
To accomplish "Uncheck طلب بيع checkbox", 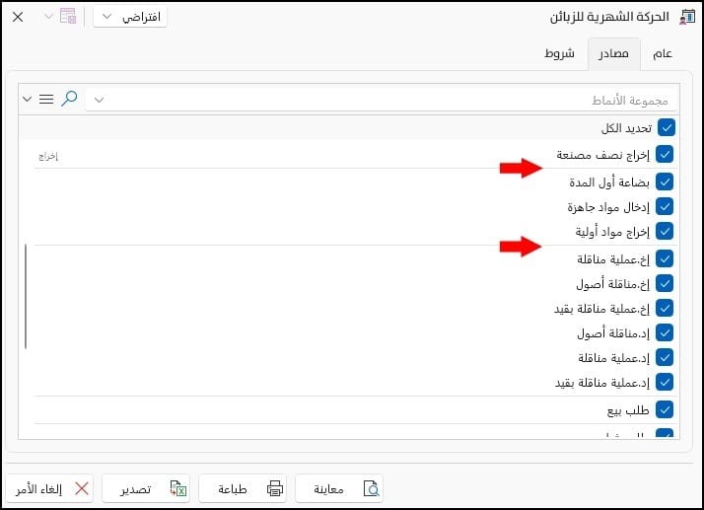I will [665, 409].
